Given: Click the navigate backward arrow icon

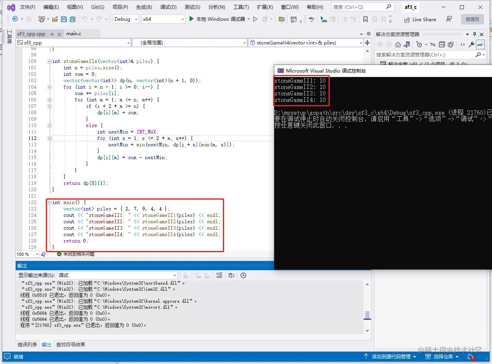Looking at the screenshot, I should (15, 19).
